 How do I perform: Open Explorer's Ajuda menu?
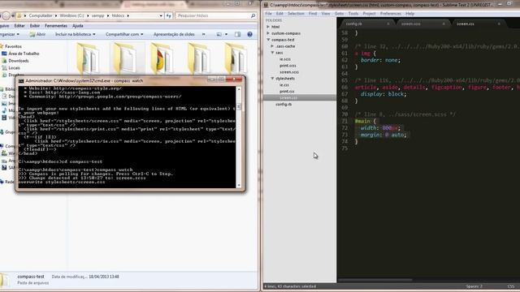(x=78, y=26)
